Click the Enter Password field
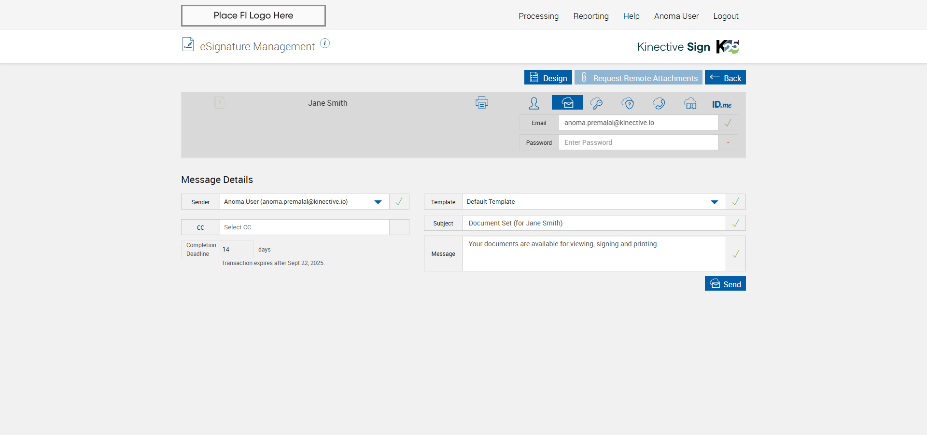Viewport: 927px width, 435px height. pyautogui.click(x=637, y=142)
